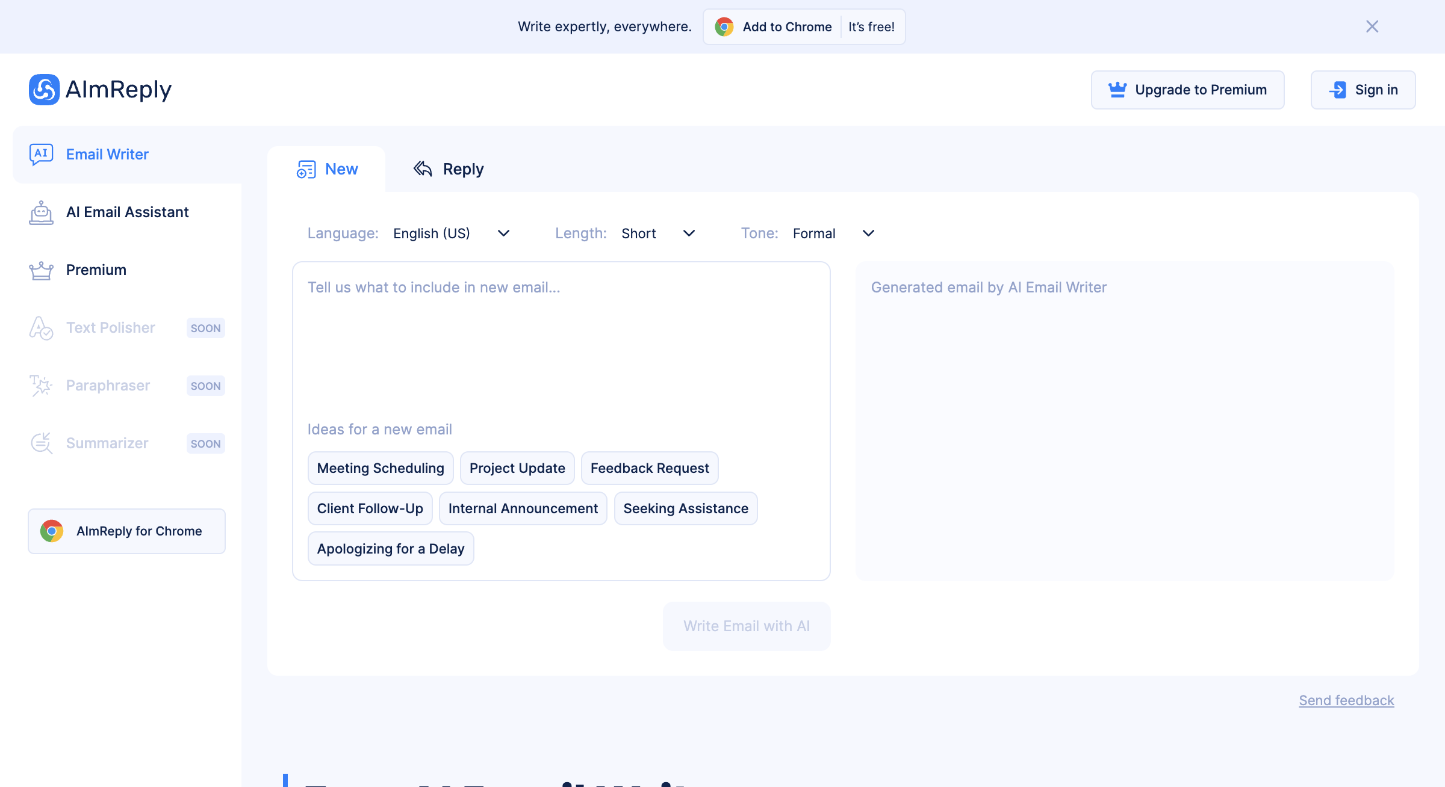Switch to the Reply tab
Viewport: 1445px width, 787px height.
click(449, 169)
